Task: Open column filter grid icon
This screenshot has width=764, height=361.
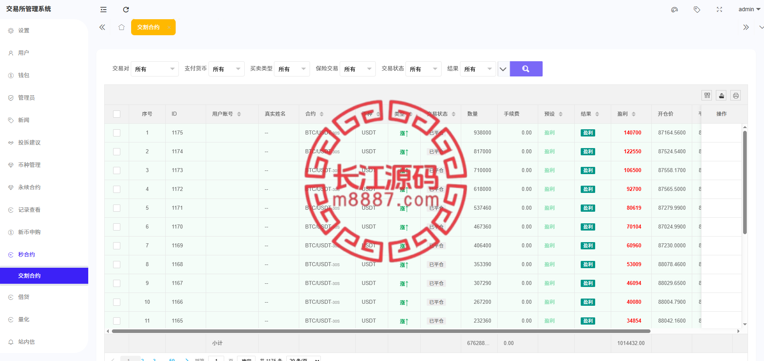Action: point(707,95)
